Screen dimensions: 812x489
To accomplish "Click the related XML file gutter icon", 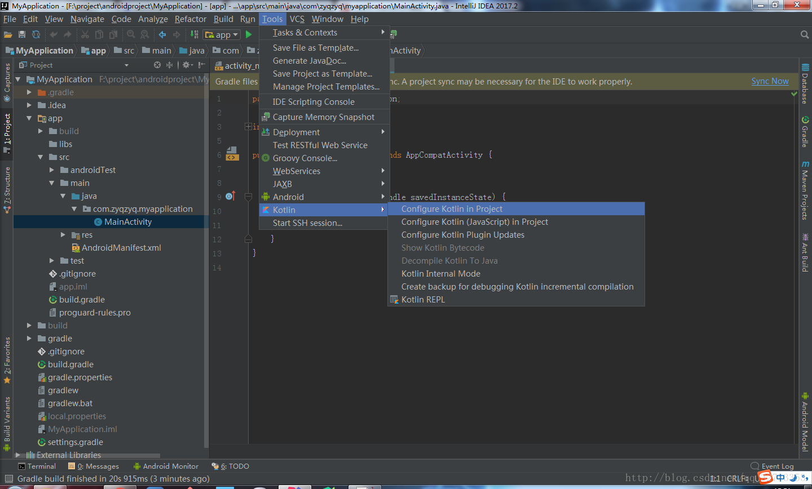I will coord(232,154).
